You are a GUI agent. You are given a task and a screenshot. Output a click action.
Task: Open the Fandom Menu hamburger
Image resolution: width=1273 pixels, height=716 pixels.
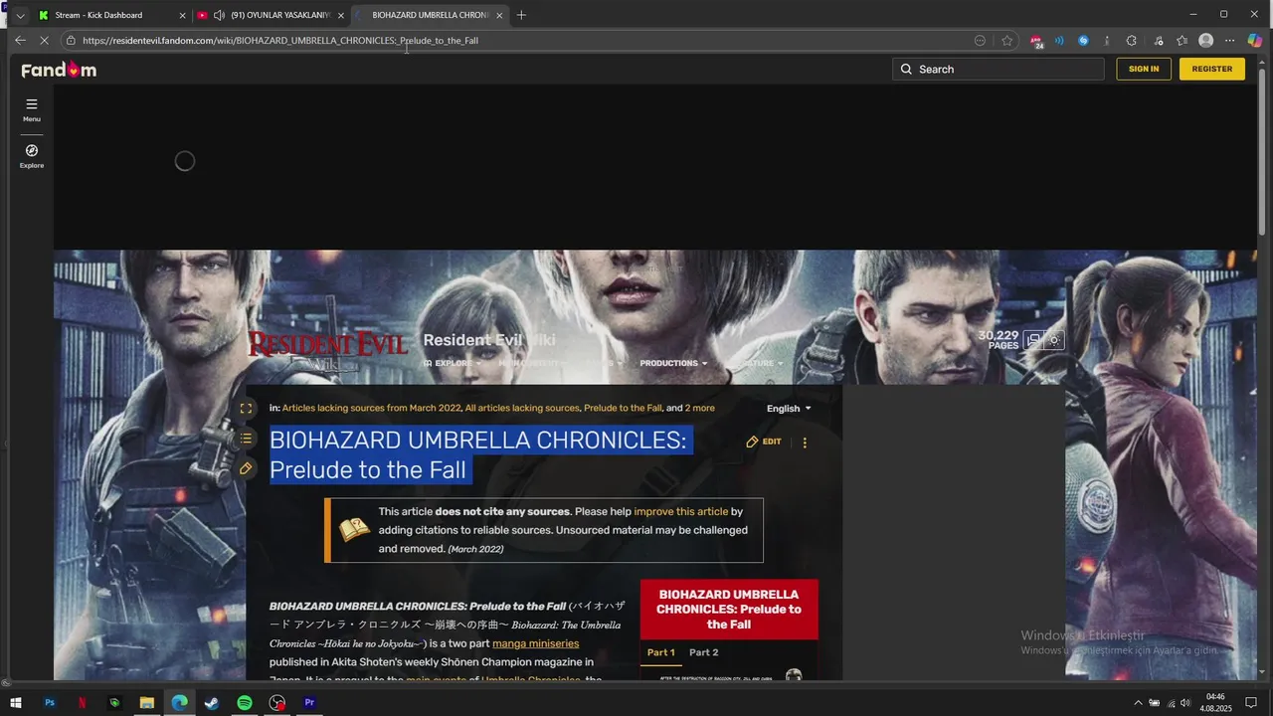click(32, 109)
